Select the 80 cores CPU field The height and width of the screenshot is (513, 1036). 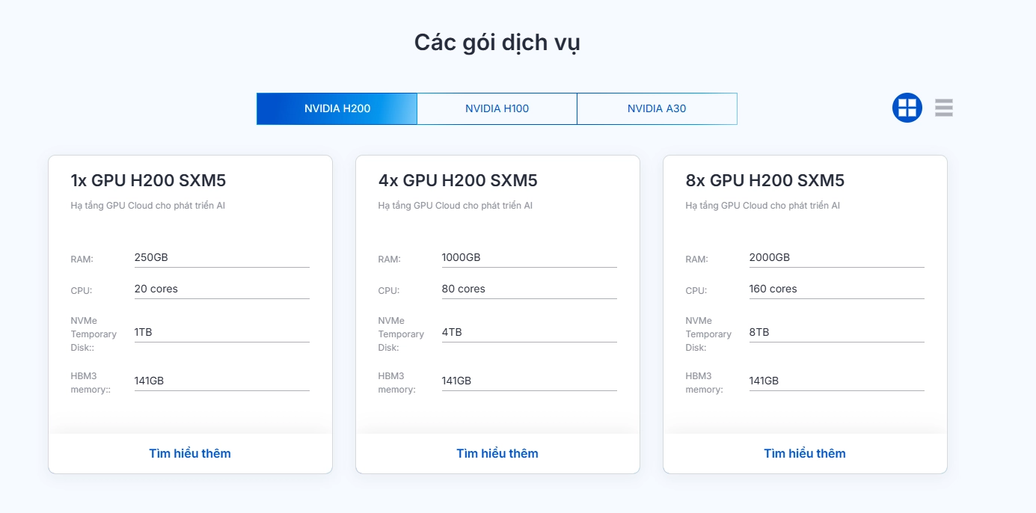[x=529, y=289]
